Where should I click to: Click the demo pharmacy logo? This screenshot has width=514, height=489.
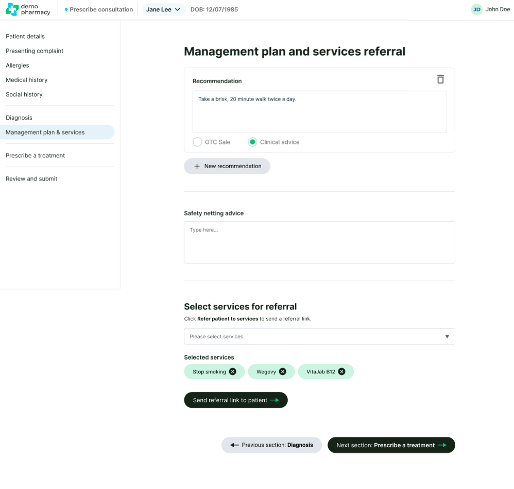[28, 9]
